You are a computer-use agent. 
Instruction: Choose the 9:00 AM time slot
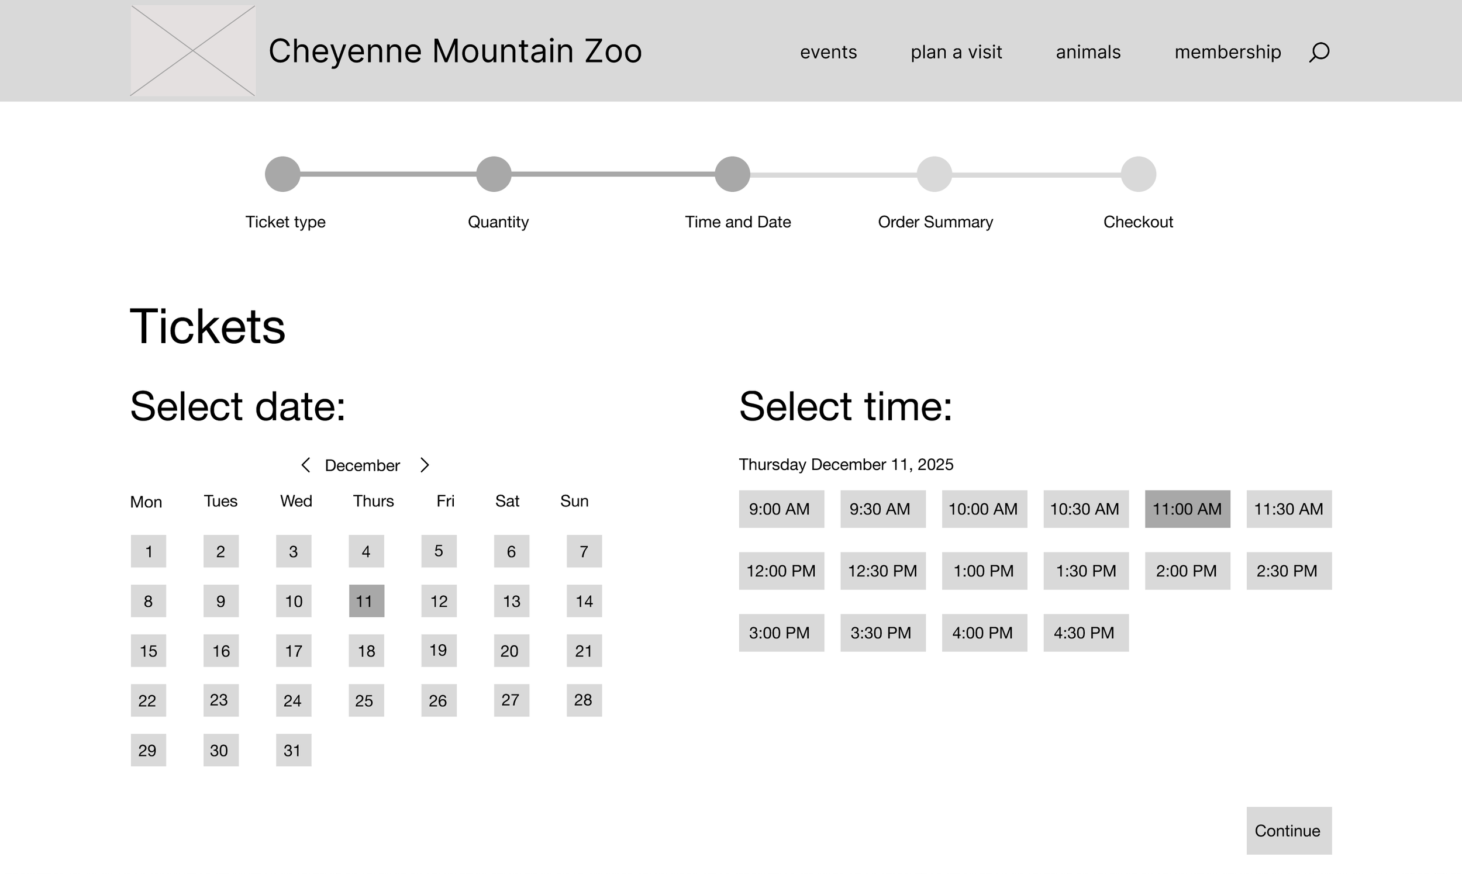point(782,509)
